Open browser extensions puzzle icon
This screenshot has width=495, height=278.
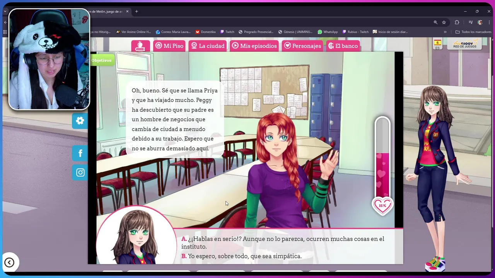pyautogui.click(x=457, y=22)
